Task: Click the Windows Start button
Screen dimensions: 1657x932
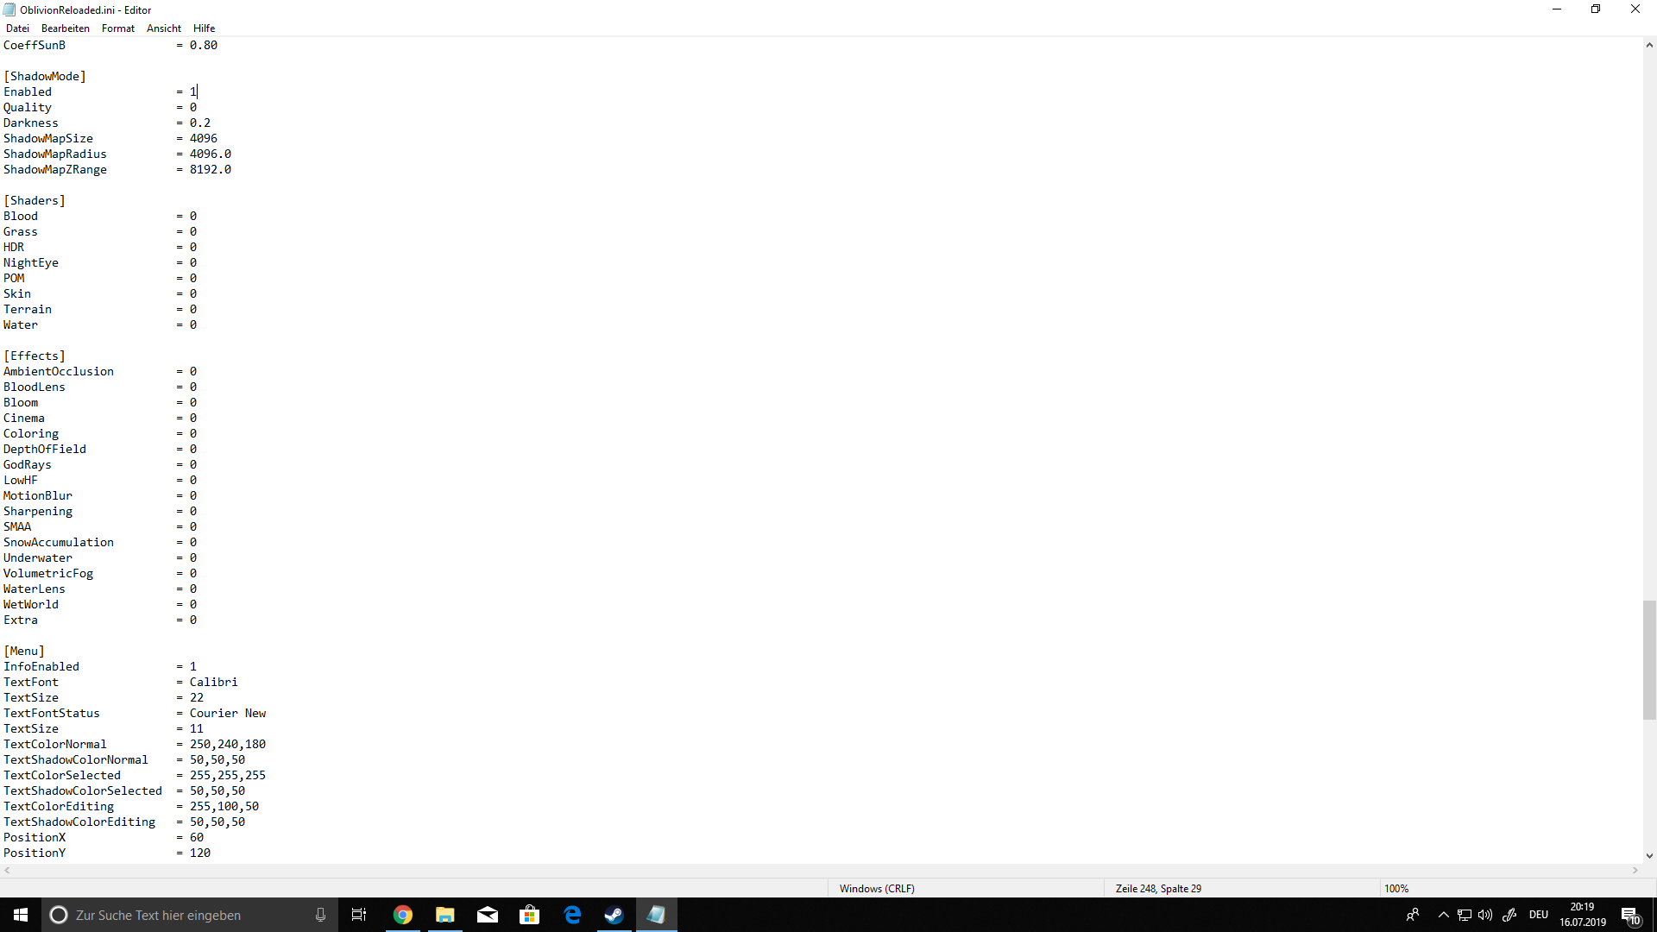Action: (21, 915)
